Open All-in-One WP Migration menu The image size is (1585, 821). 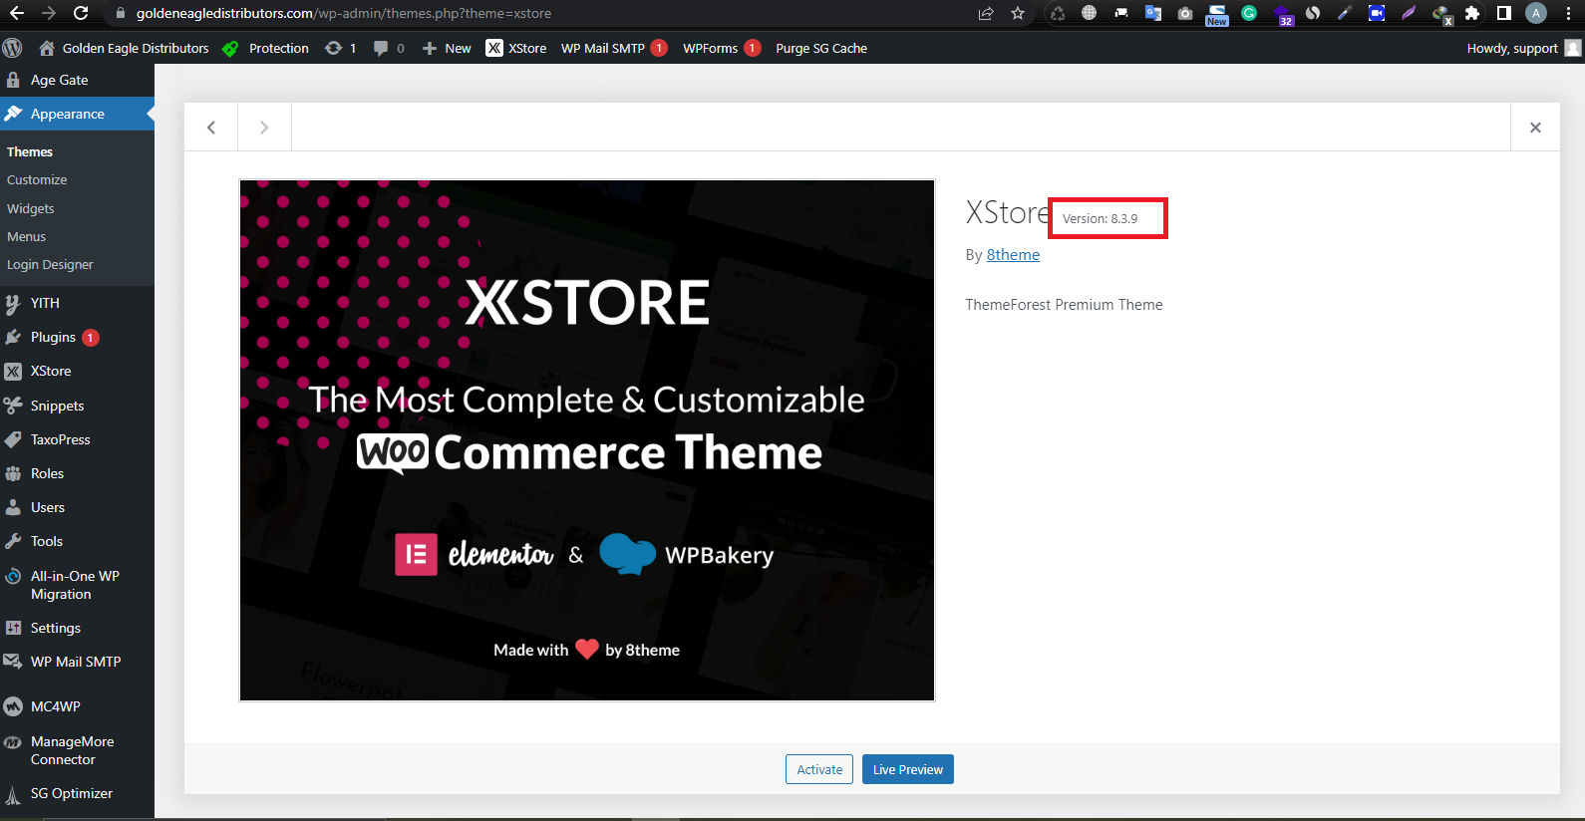77,585
